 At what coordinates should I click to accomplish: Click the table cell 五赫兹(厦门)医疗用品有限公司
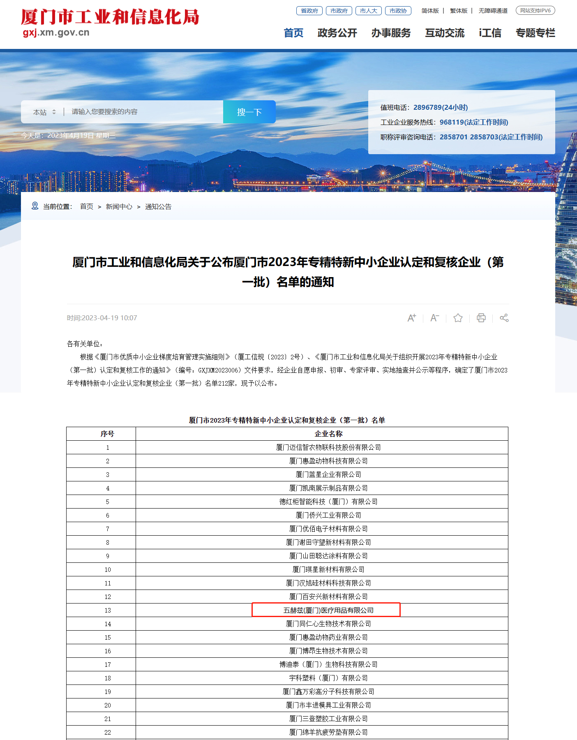(x=322, y=610)
